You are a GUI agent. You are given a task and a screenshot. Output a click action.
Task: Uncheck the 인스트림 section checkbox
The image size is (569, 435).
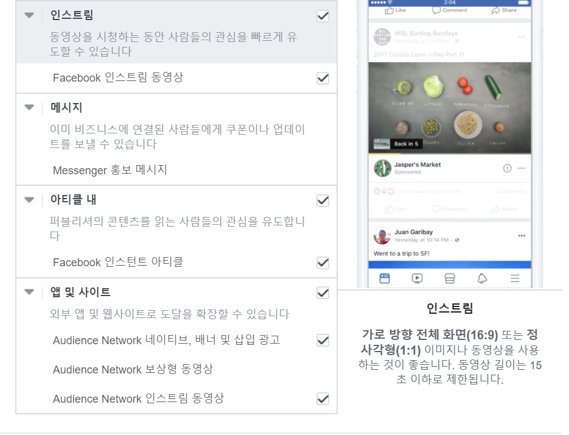(x=323, y=16)
